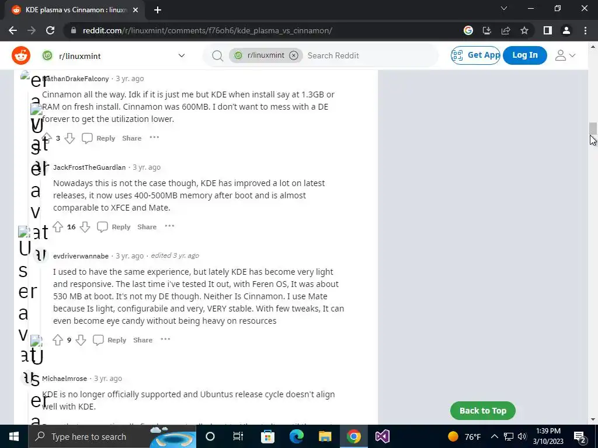
Task: Toggle the browser side panel
Action: point(548,30)
